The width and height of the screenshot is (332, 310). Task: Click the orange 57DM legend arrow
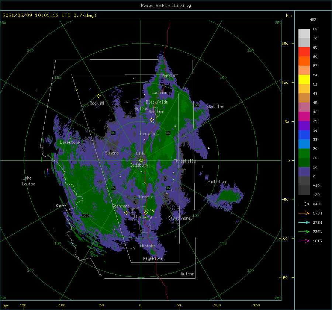click(304, 213)
